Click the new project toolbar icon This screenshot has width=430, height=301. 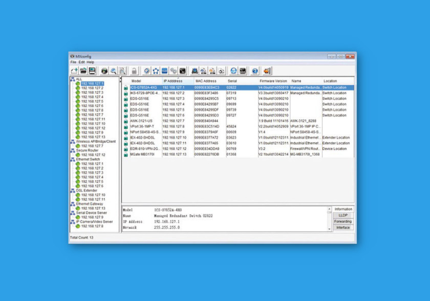click(74, 71)
